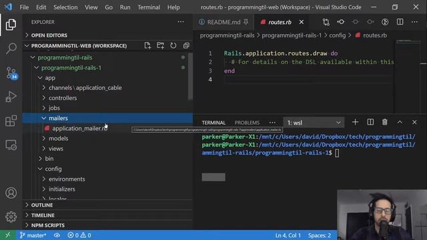Open the Extensions view
This screenshot has width=427, height=240.
[x=11, y=121]
